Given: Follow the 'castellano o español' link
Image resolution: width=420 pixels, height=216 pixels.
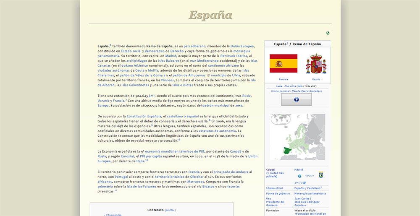Looking at the screenshot, I should click(x=183, y=116).
